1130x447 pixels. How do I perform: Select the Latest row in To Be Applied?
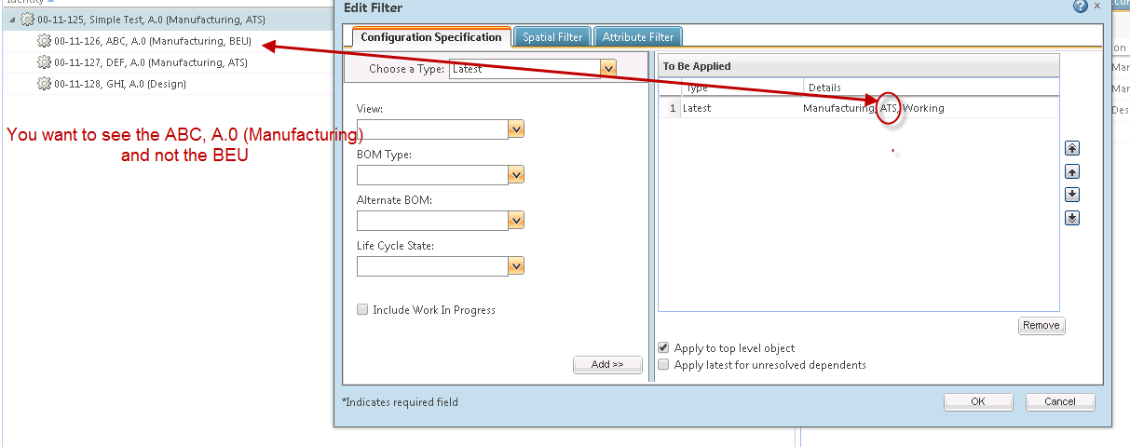click(x=859, y=108)
